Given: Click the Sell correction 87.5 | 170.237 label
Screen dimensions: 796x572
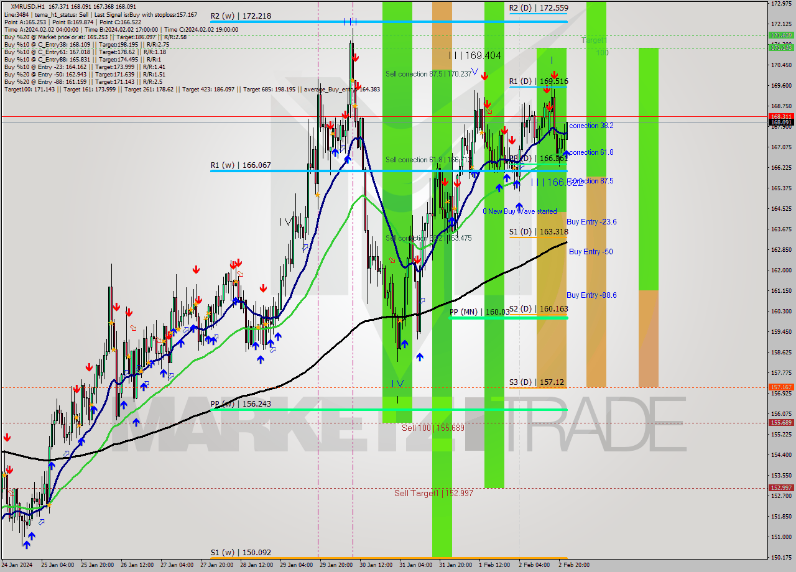Looking at the screenshot, I should [427, 73].
